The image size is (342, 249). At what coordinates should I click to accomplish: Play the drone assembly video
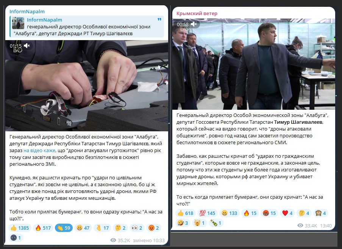pos(87,86)
